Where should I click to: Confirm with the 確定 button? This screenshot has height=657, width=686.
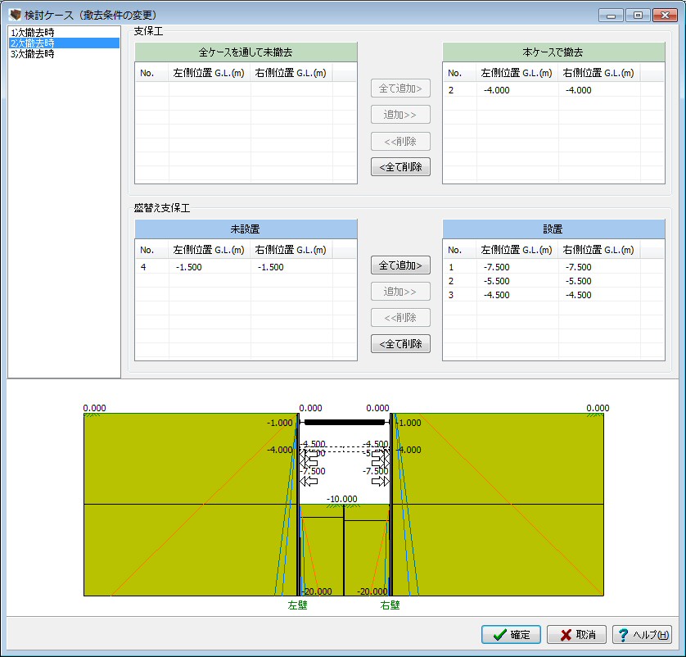511,635
